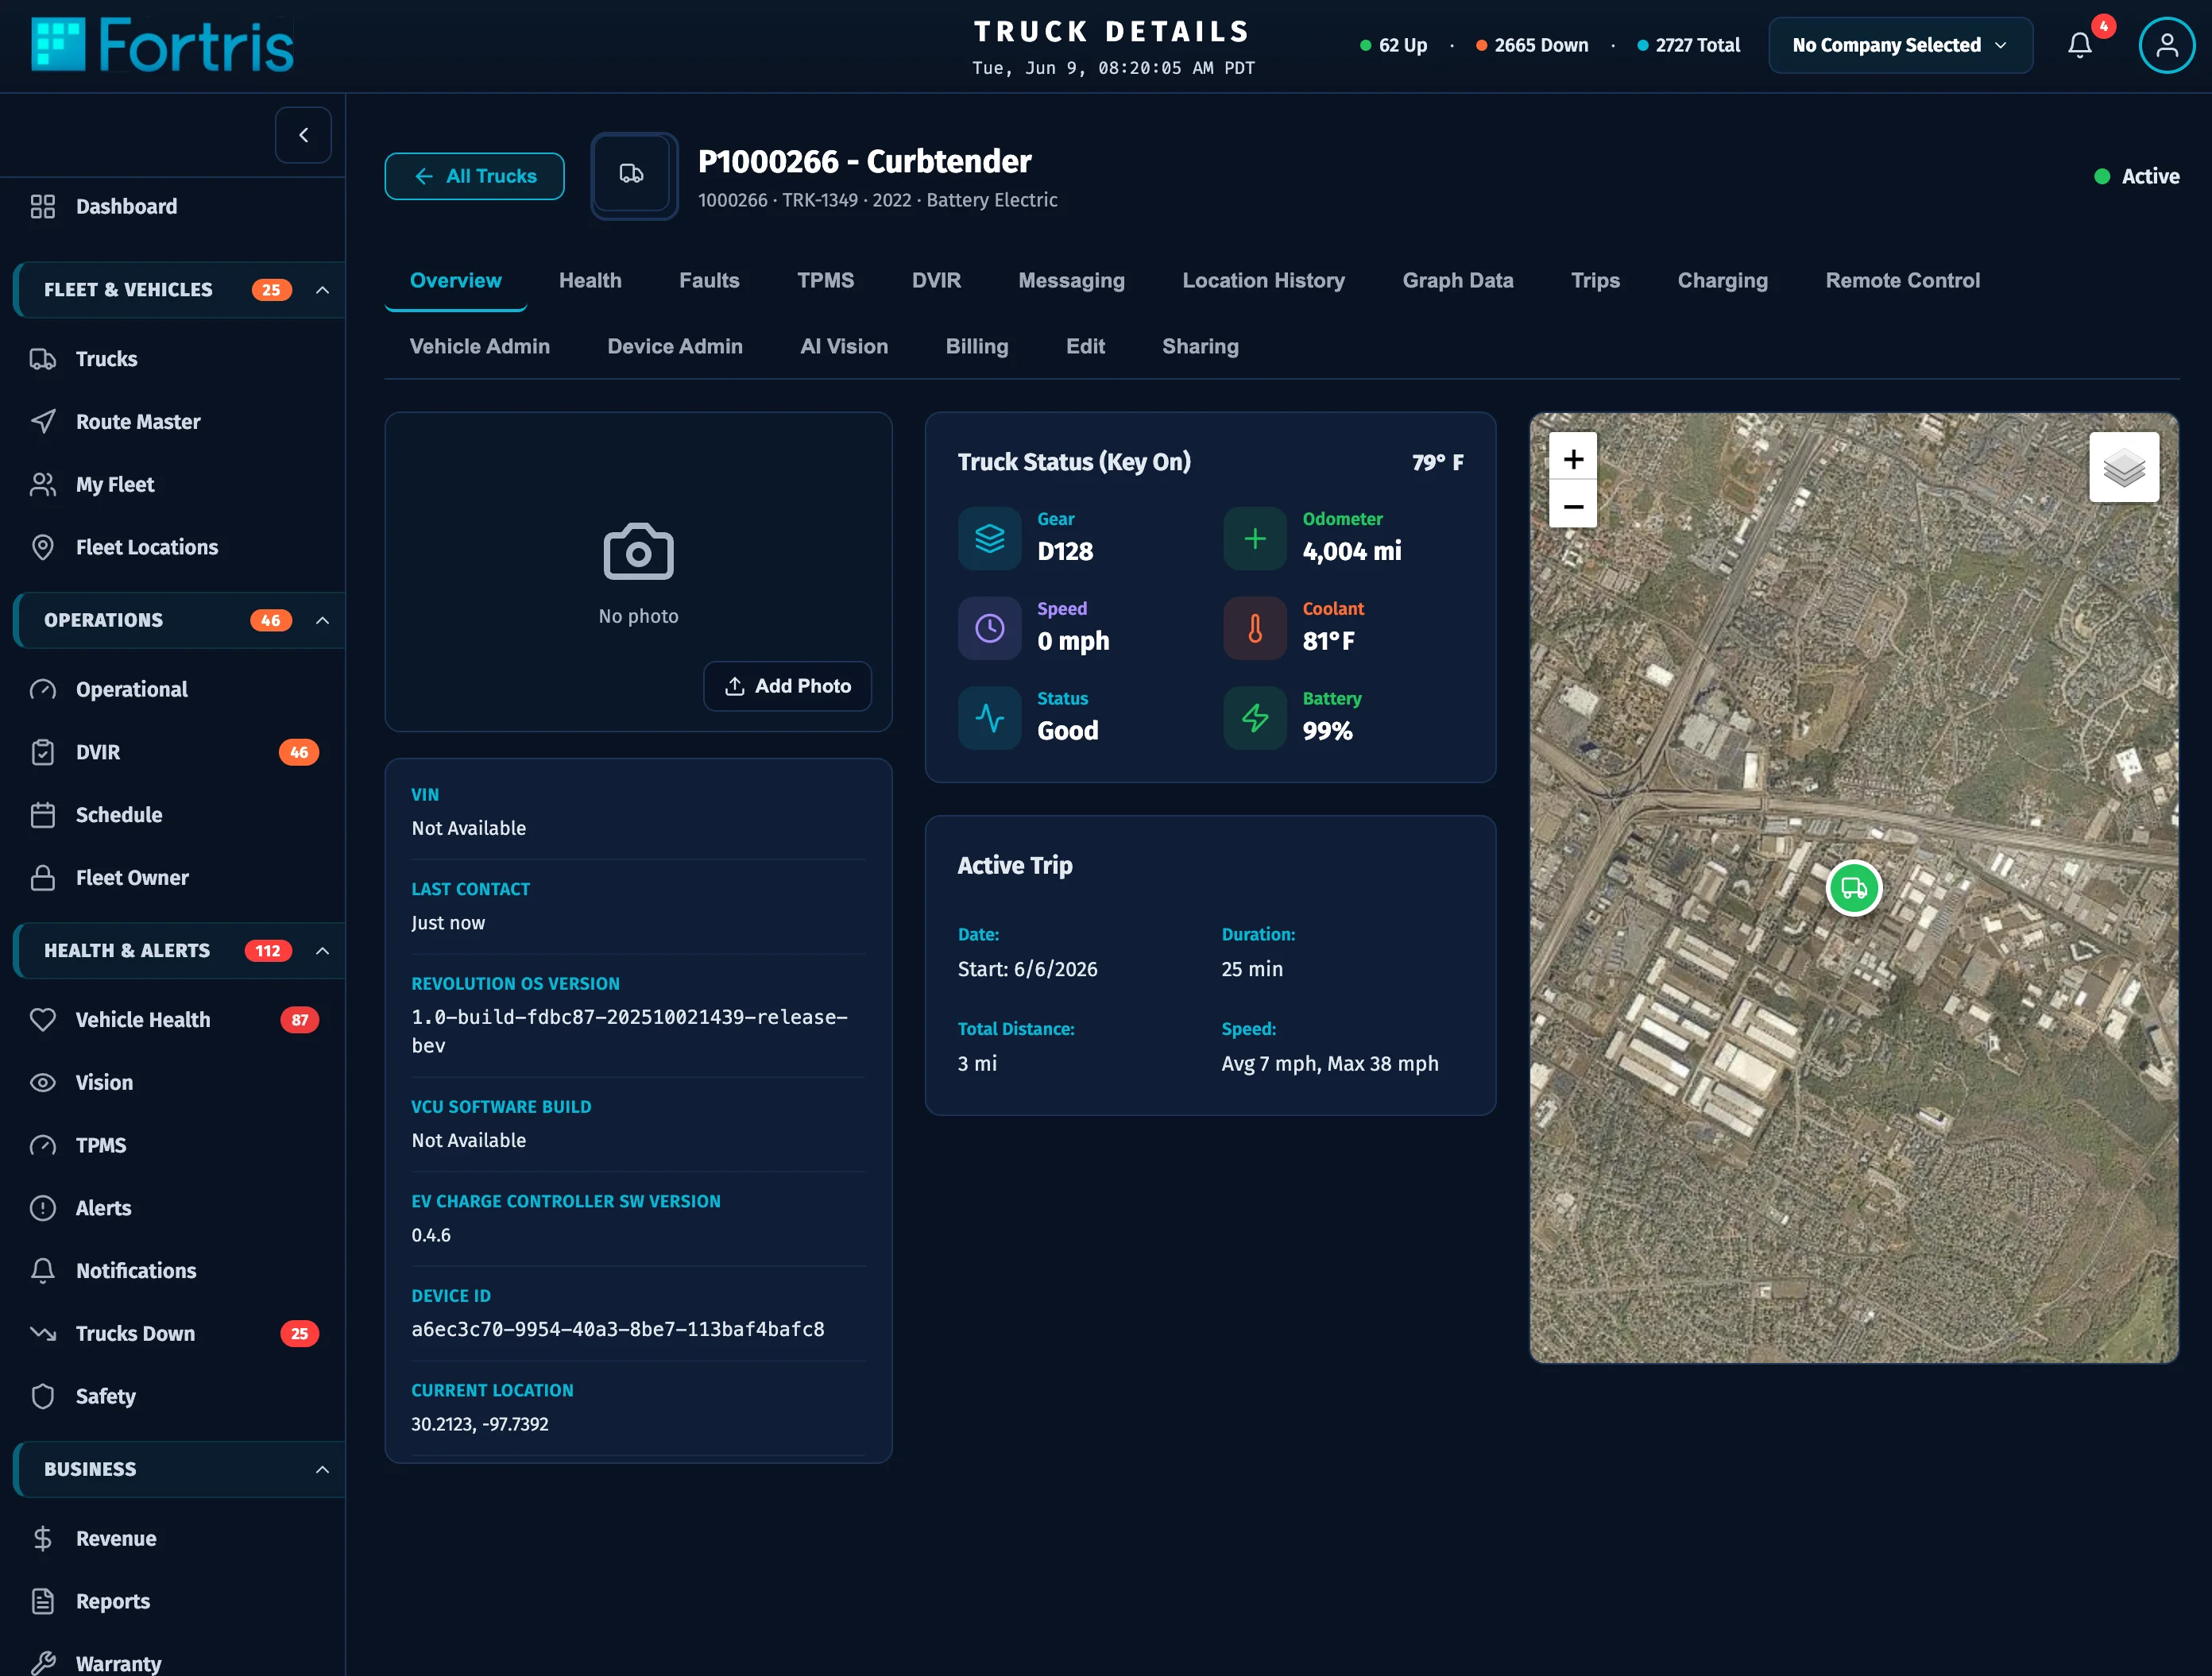Open the AI Vision tab
The height and width of the screenshot is (1676, 2212).
click(844, 346)
